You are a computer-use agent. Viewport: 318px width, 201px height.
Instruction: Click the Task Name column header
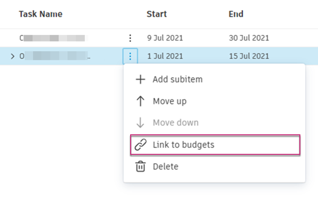point(41,14)
